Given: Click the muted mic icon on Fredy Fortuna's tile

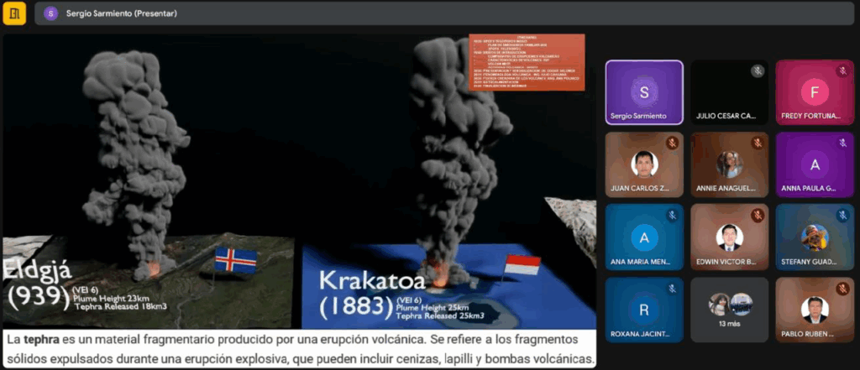Looking at the screenshot, I should click(x=842, y=71).
